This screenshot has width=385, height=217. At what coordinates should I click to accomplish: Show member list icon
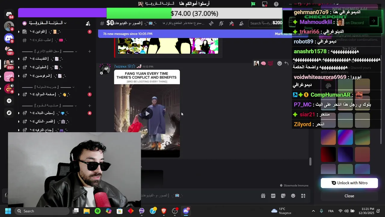click(241, 23)
